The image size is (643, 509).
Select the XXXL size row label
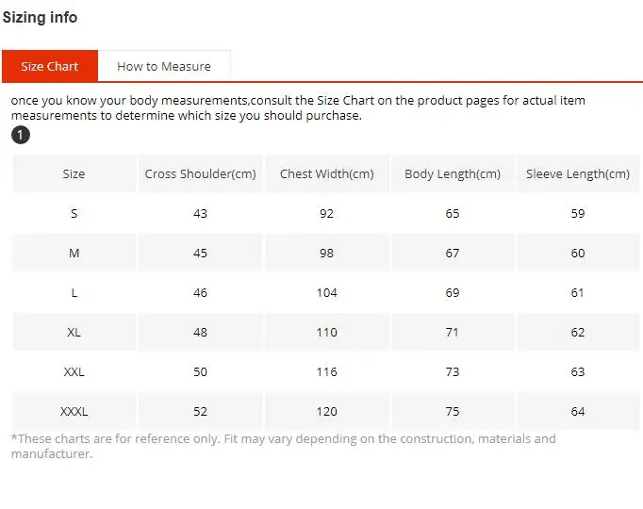pos(74,411)
